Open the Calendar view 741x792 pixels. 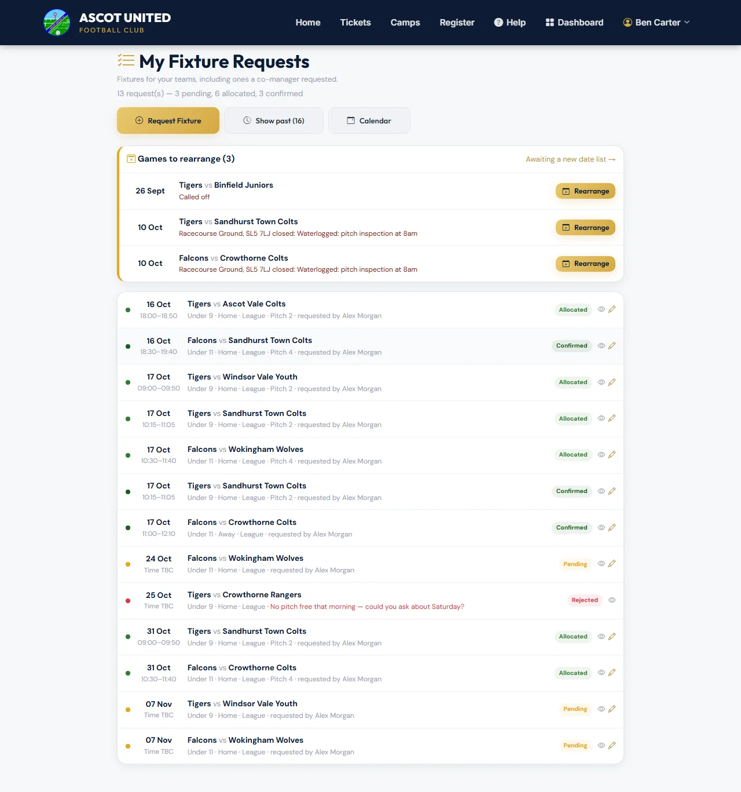369,121
